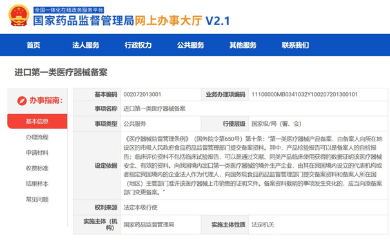Open the 首页 navigation menu item
Screen dimensions: 390x242
(34, 45)
